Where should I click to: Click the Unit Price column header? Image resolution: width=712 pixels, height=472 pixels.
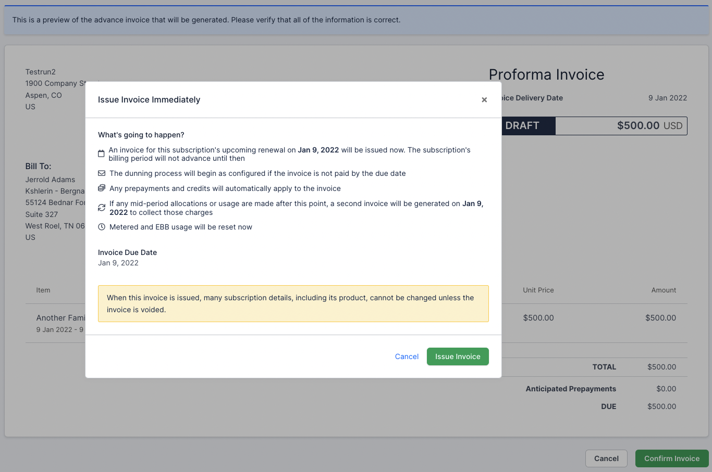[538, 290]
